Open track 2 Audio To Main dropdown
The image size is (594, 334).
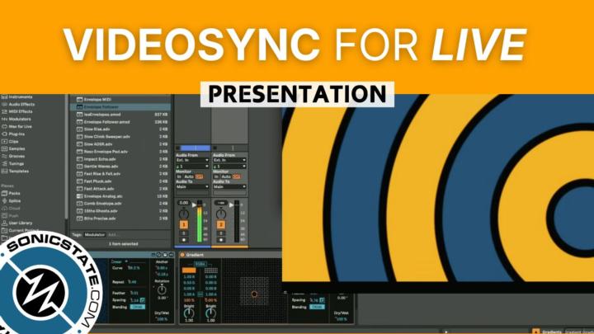click(229, 186)
